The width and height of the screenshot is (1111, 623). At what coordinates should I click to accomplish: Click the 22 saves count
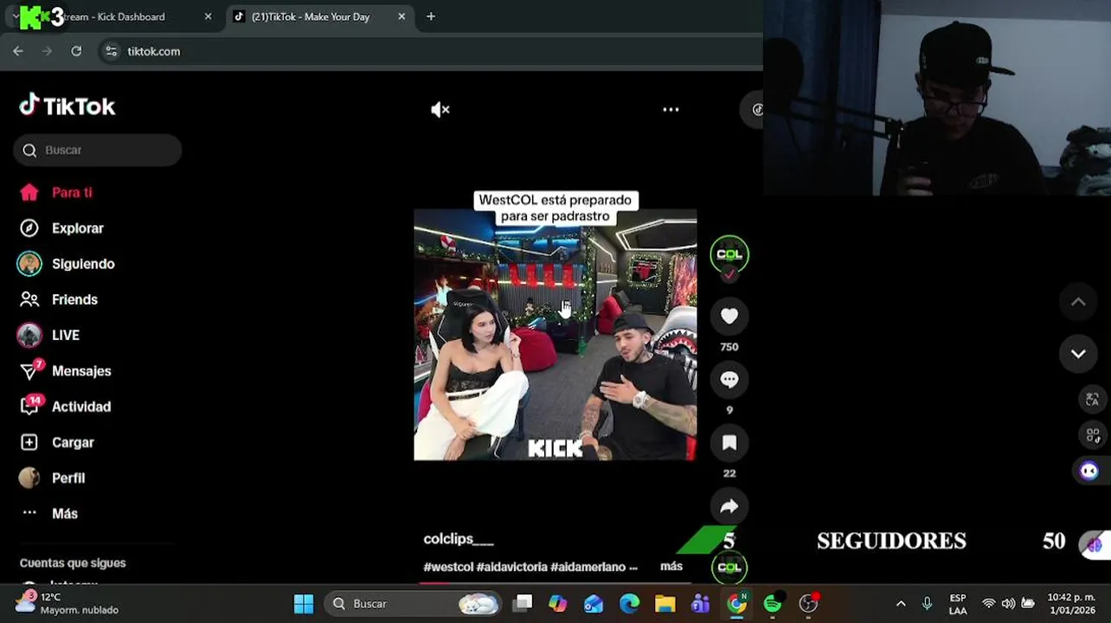tap(729, 473)
